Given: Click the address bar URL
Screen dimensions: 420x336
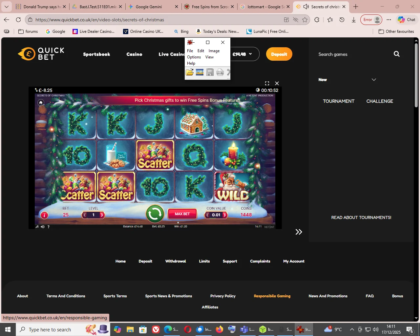Looking at the screenshot, I should pyautogui.click(x=100, y=20).
